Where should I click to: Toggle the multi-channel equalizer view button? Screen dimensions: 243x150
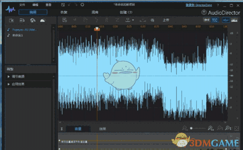(215, 20)
